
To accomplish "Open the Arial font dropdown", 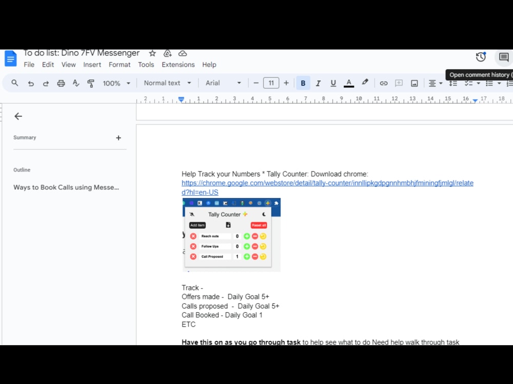I will pyautogui.click(x=223, y=83).
